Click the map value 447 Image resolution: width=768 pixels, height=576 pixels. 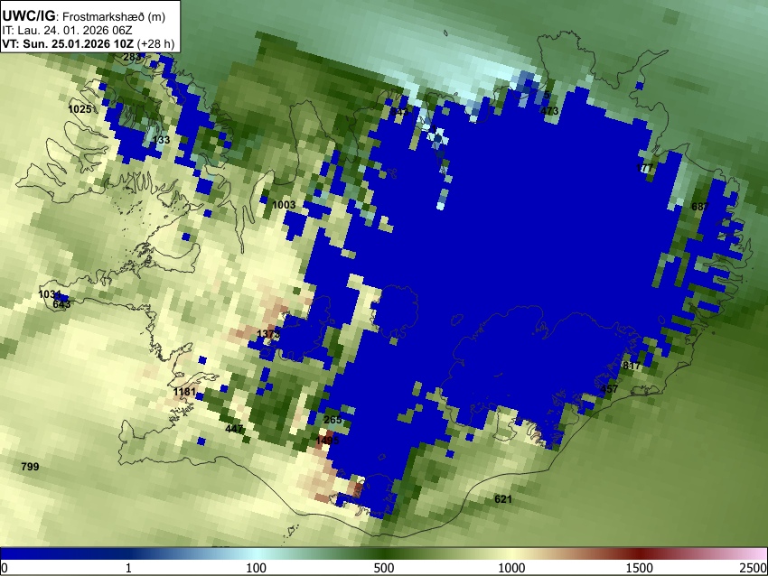[x=234, y=429]
